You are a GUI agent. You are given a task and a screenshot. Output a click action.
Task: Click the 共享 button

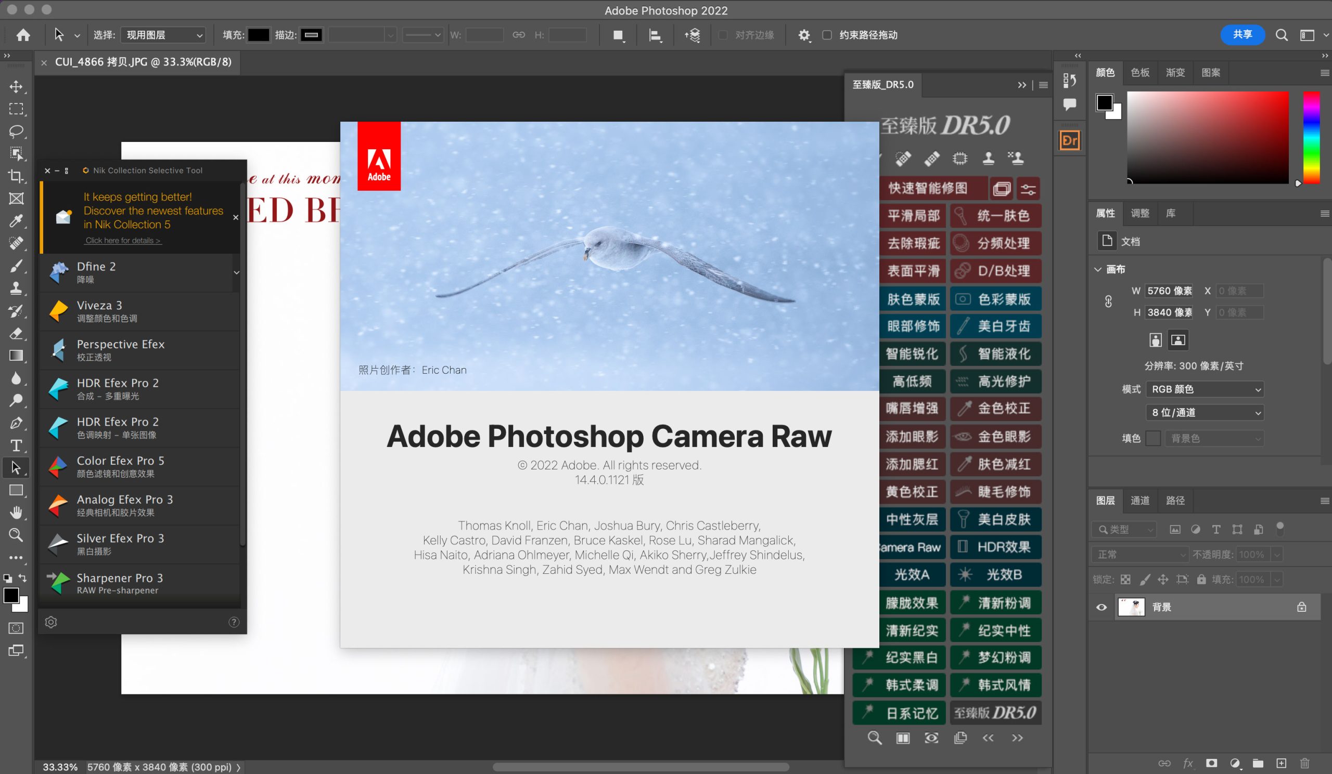[1241, 34]
